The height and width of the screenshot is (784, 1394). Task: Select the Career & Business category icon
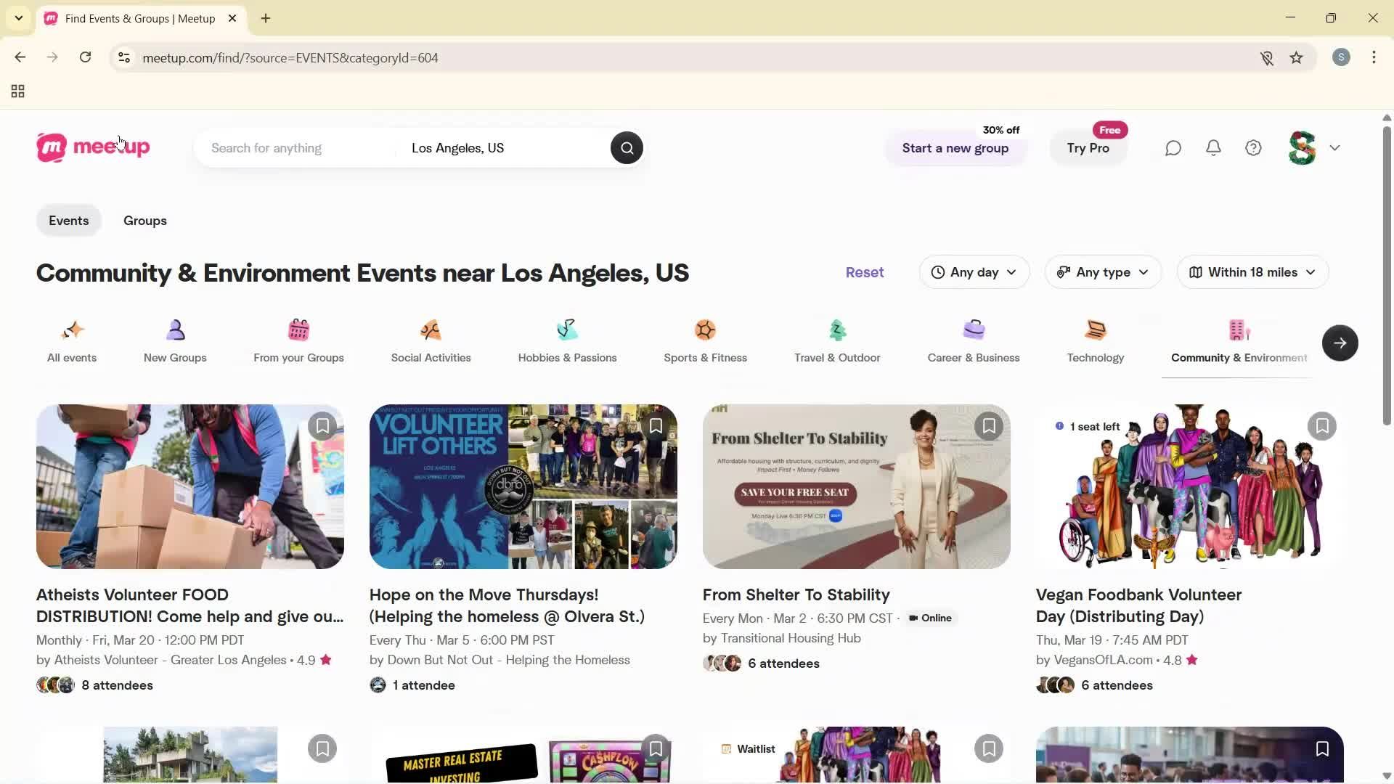click(974, 330)
